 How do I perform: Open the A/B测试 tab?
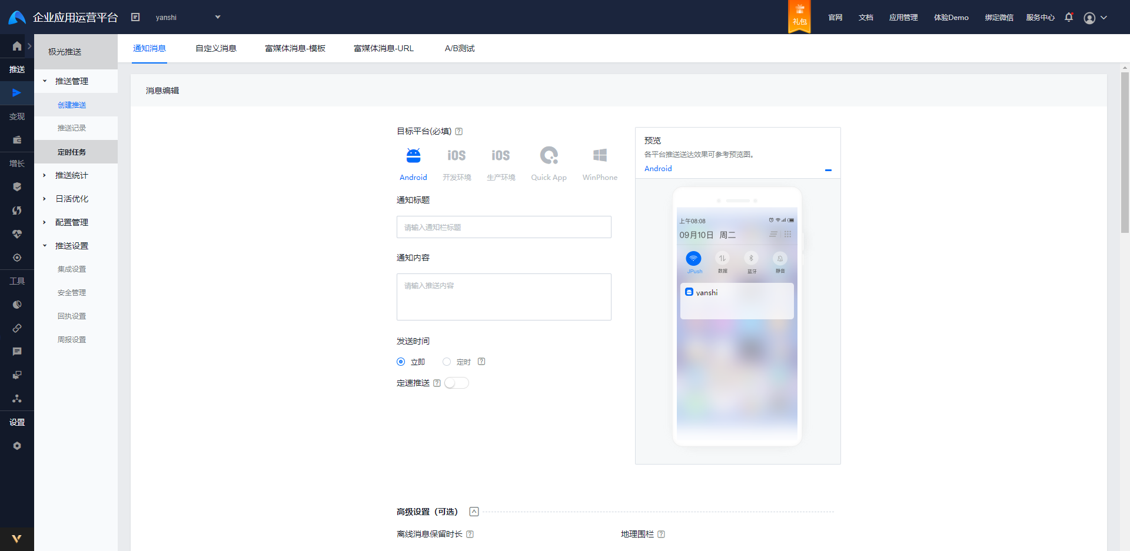(x=459, y=48)
